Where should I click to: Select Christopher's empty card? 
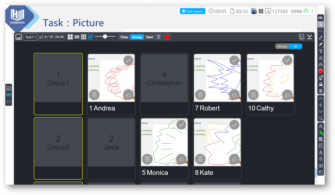click(x=164, y=84)
